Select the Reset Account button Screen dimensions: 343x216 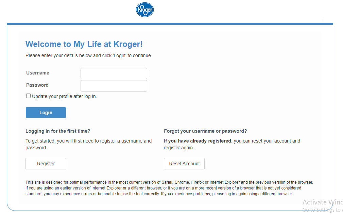[x=184, y=164]
